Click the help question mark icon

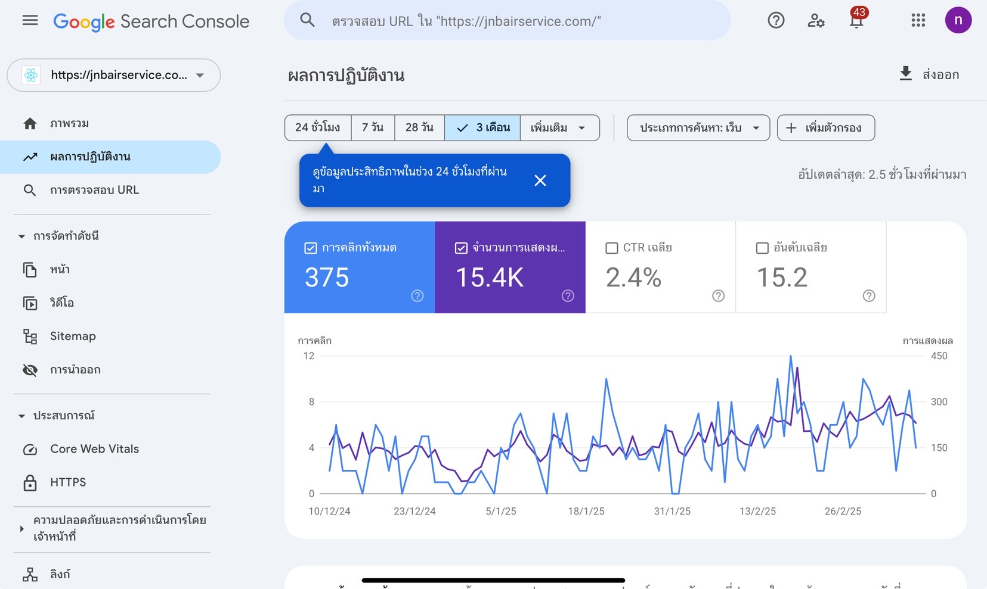(x=775, y=21)
